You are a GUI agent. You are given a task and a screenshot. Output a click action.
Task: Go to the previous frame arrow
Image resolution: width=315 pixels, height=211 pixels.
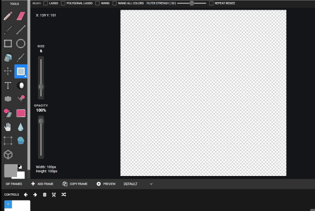(26, 195)
